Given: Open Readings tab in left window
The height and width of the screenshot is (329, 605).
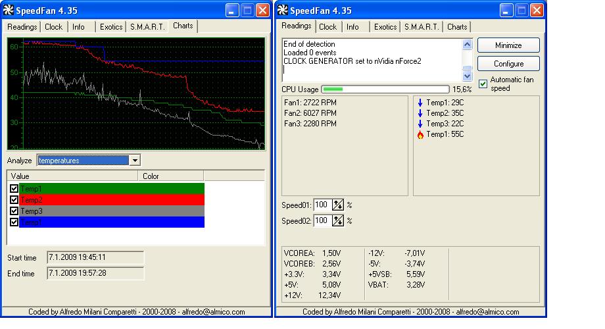Looking at the screenshot, I should pyautogui.click(x=22, y=26).
